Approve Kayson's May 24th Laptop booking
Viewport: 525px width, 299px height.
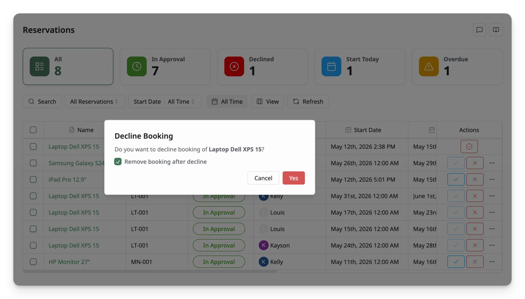coord(456,245)
